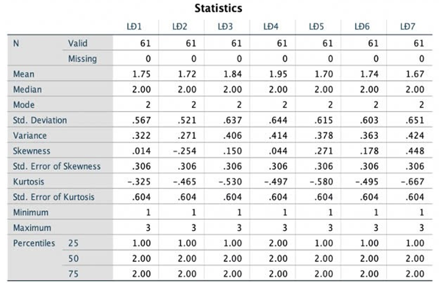Image resolution: width=439 pixels, height=285 pixels.
Task: Select LĐ2 skewness cell -.254
Action: pos(184,151)
